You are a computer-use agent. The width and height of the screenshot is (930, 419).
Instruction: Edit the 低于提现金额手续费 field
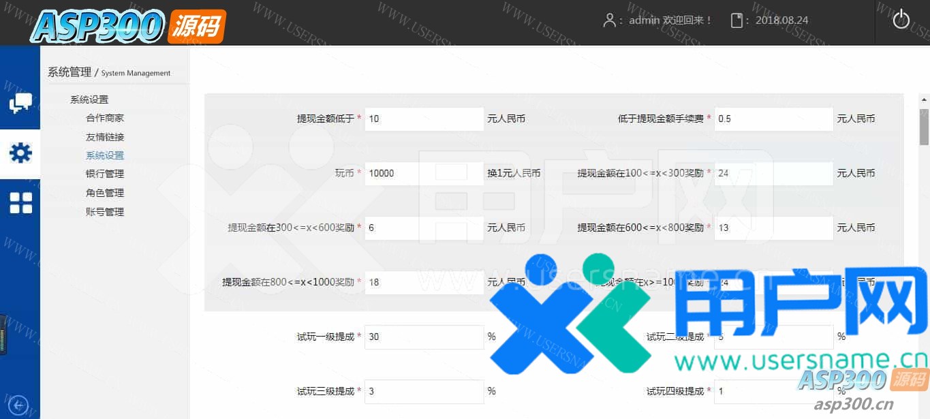click(x=773, y=119)
